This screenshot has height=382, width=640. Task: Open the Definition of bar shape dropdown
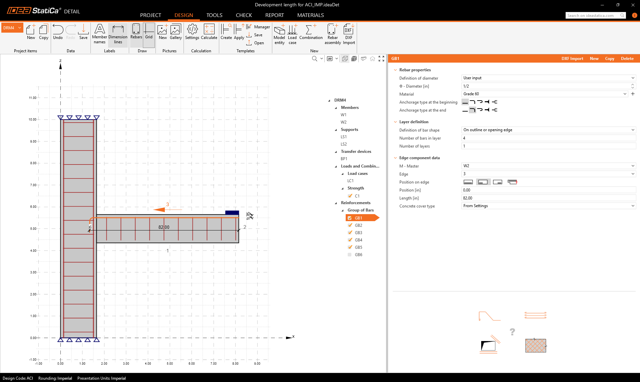(x=548, y=130)
